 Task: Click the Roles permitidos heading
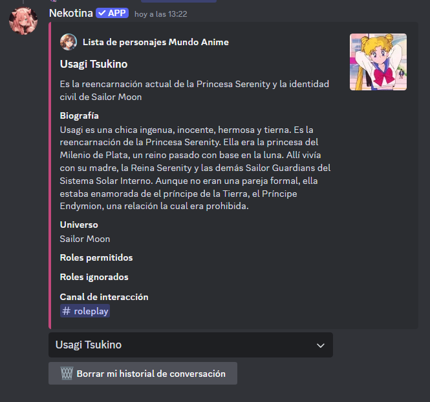(96, 257)
